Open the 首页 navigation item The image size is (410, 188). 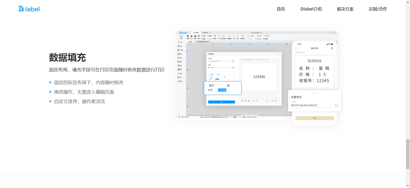click(x=281, y=9)
